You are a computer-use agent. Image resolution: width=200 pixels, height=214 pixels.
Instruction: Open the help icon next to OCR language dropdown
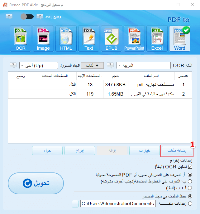[110, 65]
